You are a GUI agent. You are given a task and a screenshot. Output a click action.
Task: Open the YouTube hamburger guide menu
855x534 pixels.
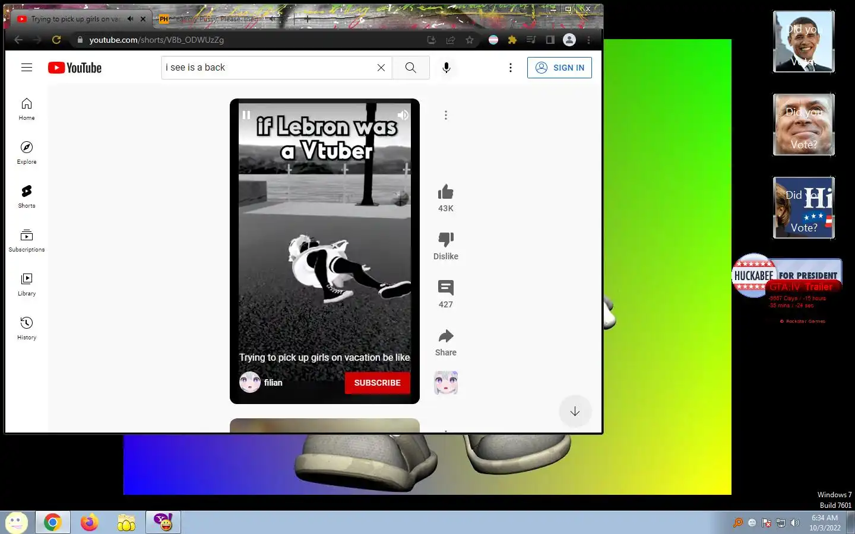27,68
